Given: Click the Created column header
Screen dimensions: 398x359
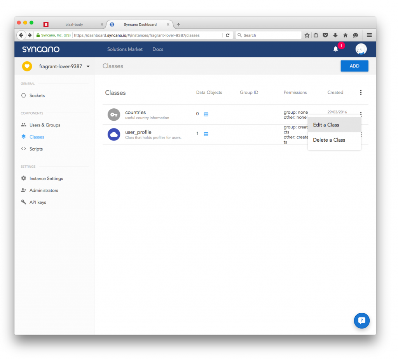Looking at the screenshot, I should [x=335, y=92].
